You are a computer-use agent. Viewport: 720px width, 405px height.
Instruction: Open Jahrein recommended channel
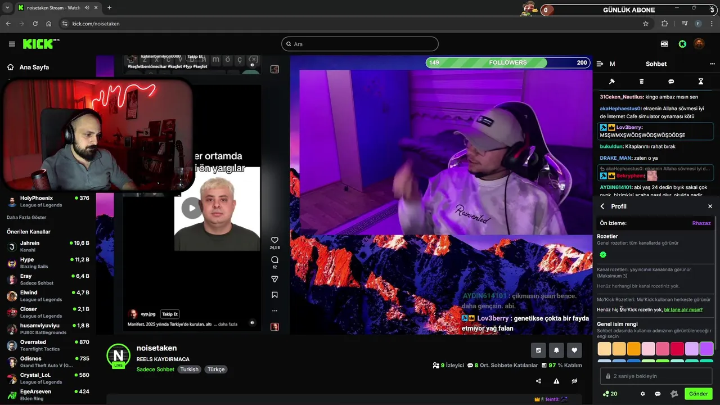(48, 246)
